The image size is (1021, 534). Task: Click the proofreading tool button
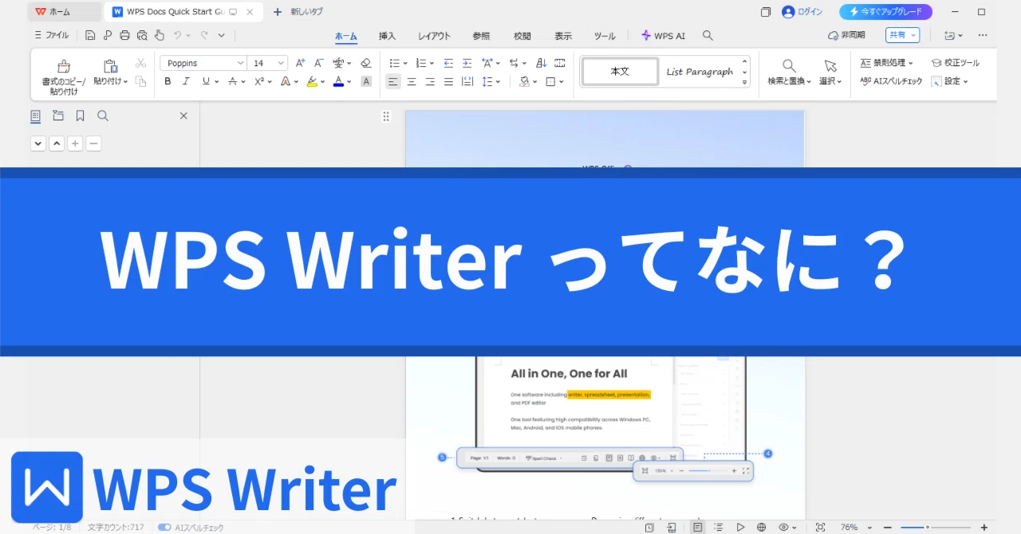pyautogui.click(x=956, y=63)
